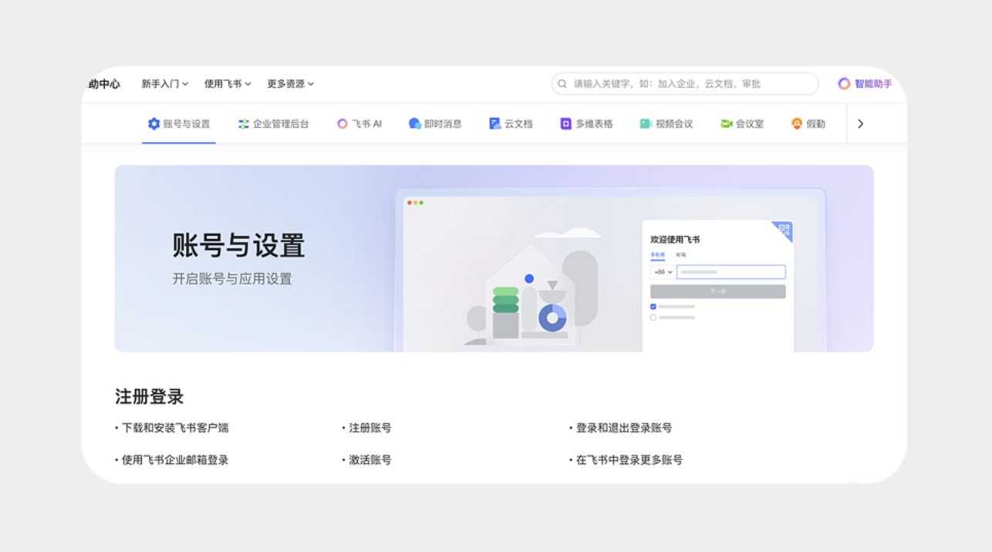Click the 飞书 AI ring icon
992x552 pixels.
pyautogui.click(x=342, y=124)
